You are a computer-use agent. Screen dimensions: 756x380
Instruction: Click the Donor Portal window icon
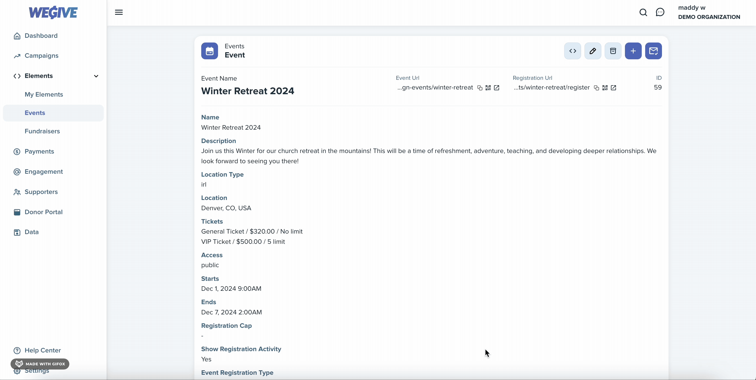click(17, 212)
